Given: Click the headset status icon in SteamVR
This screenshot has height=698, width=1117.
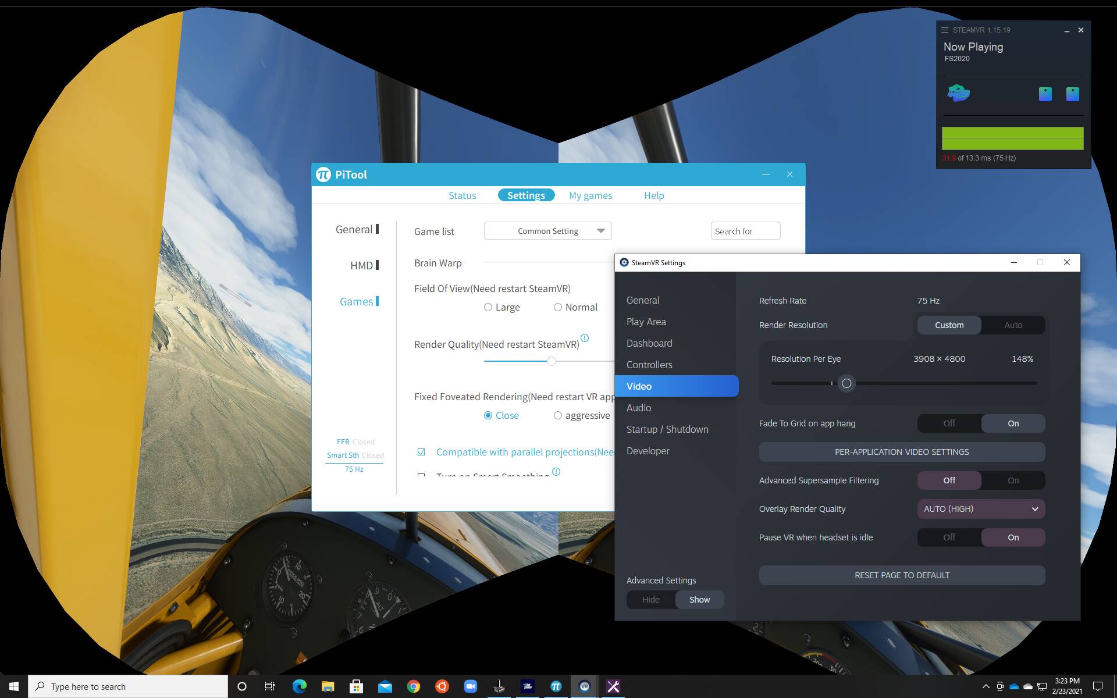Looking at the screenshot, I should tap(958, 93).
